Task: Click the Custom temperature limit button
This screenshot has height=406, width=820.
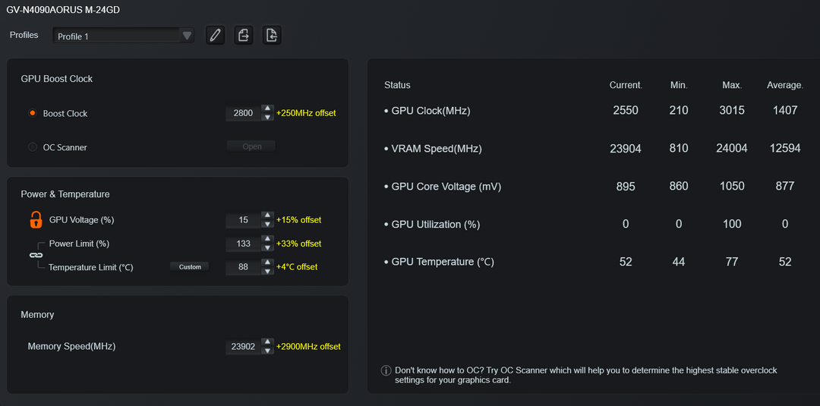Action: pos(190,266)
